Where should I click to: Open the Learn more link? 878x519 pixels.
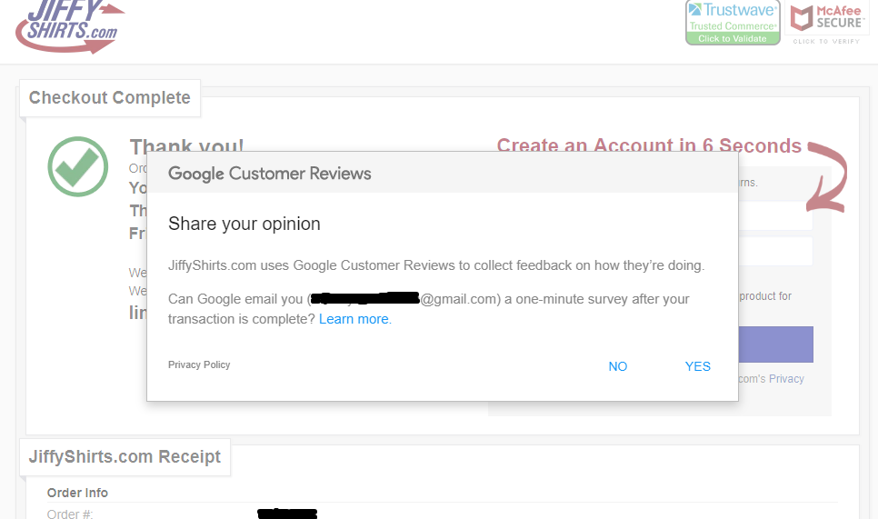355,319
